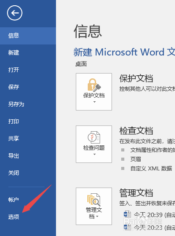This screenshot has width=175, height=236.
Task: Click the 管理文档 magnifier documents icon
Action: [94, 200]
